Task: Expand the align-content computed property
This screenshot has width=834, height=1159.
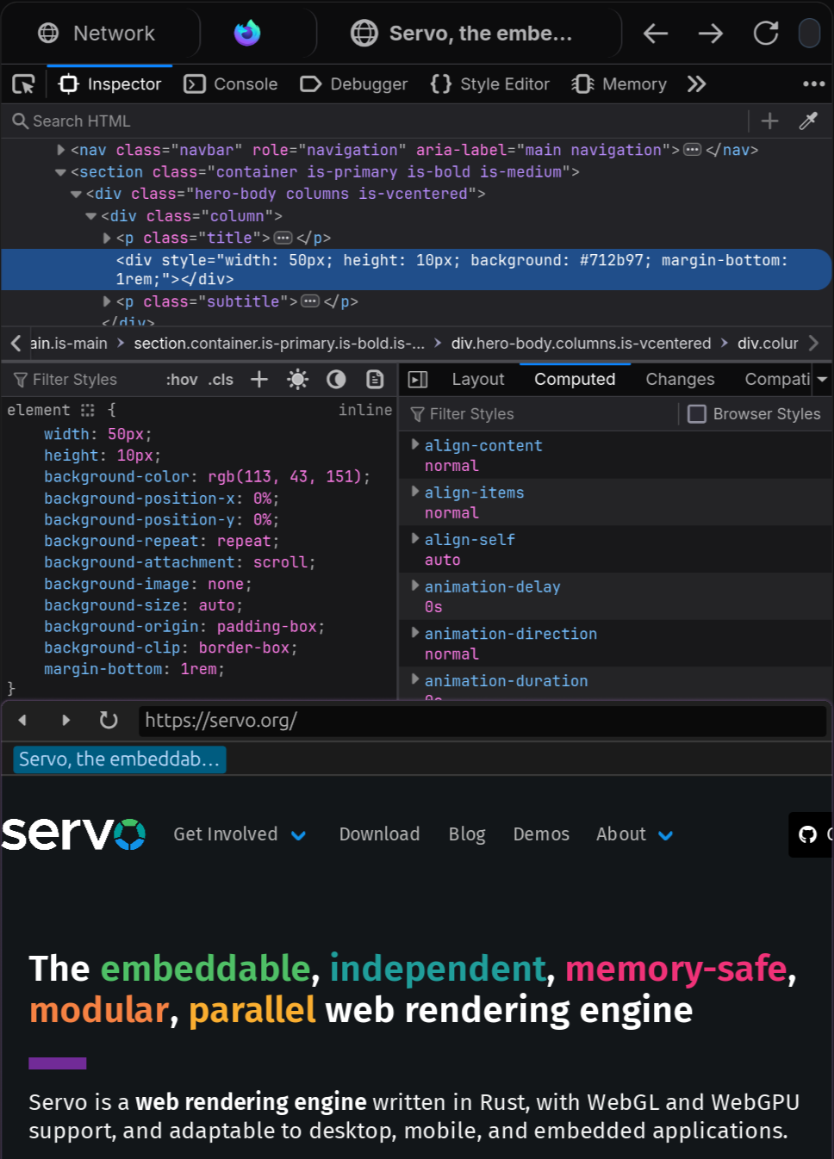Action: [415, 445]
